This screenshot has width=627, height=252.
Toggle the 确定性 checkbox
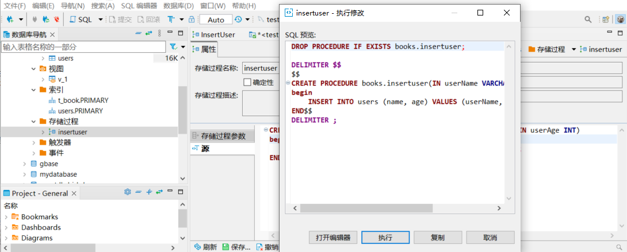247,83
